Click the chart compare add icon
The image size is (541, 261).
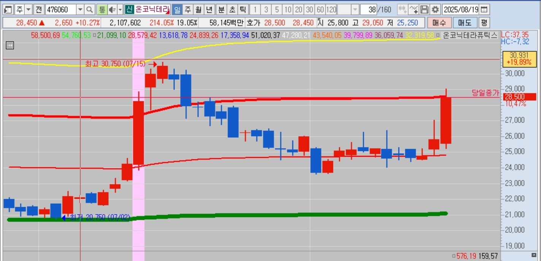[403, 9]
